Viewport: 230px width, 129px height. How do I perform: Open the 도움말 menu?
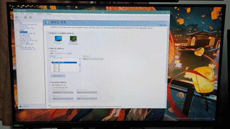coord(48,14)
